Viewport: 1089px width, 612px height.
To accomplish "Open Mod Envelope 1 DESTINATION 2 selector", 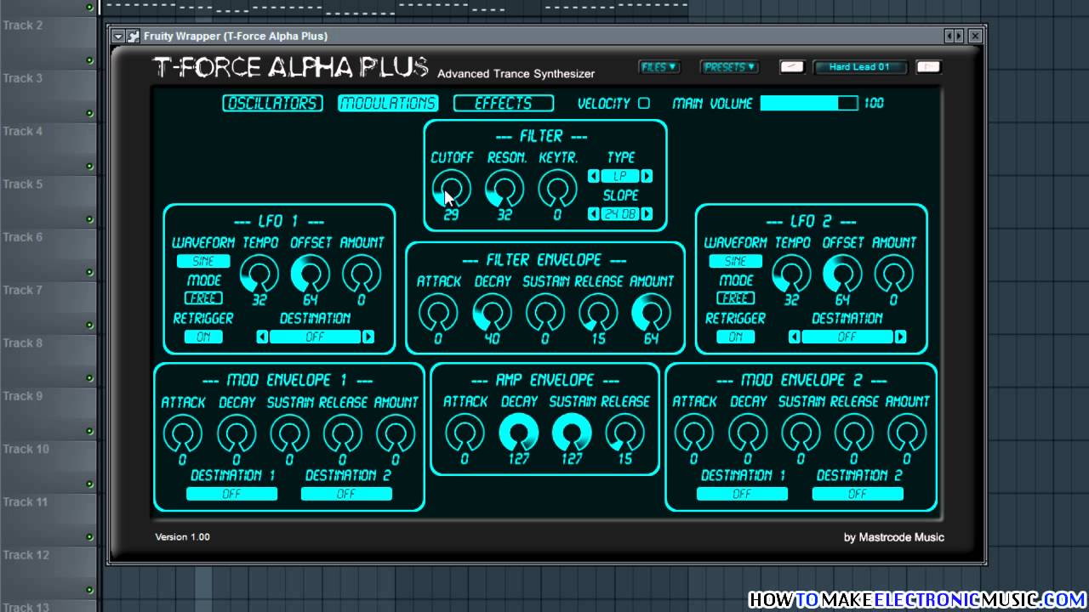I will 346,494.
